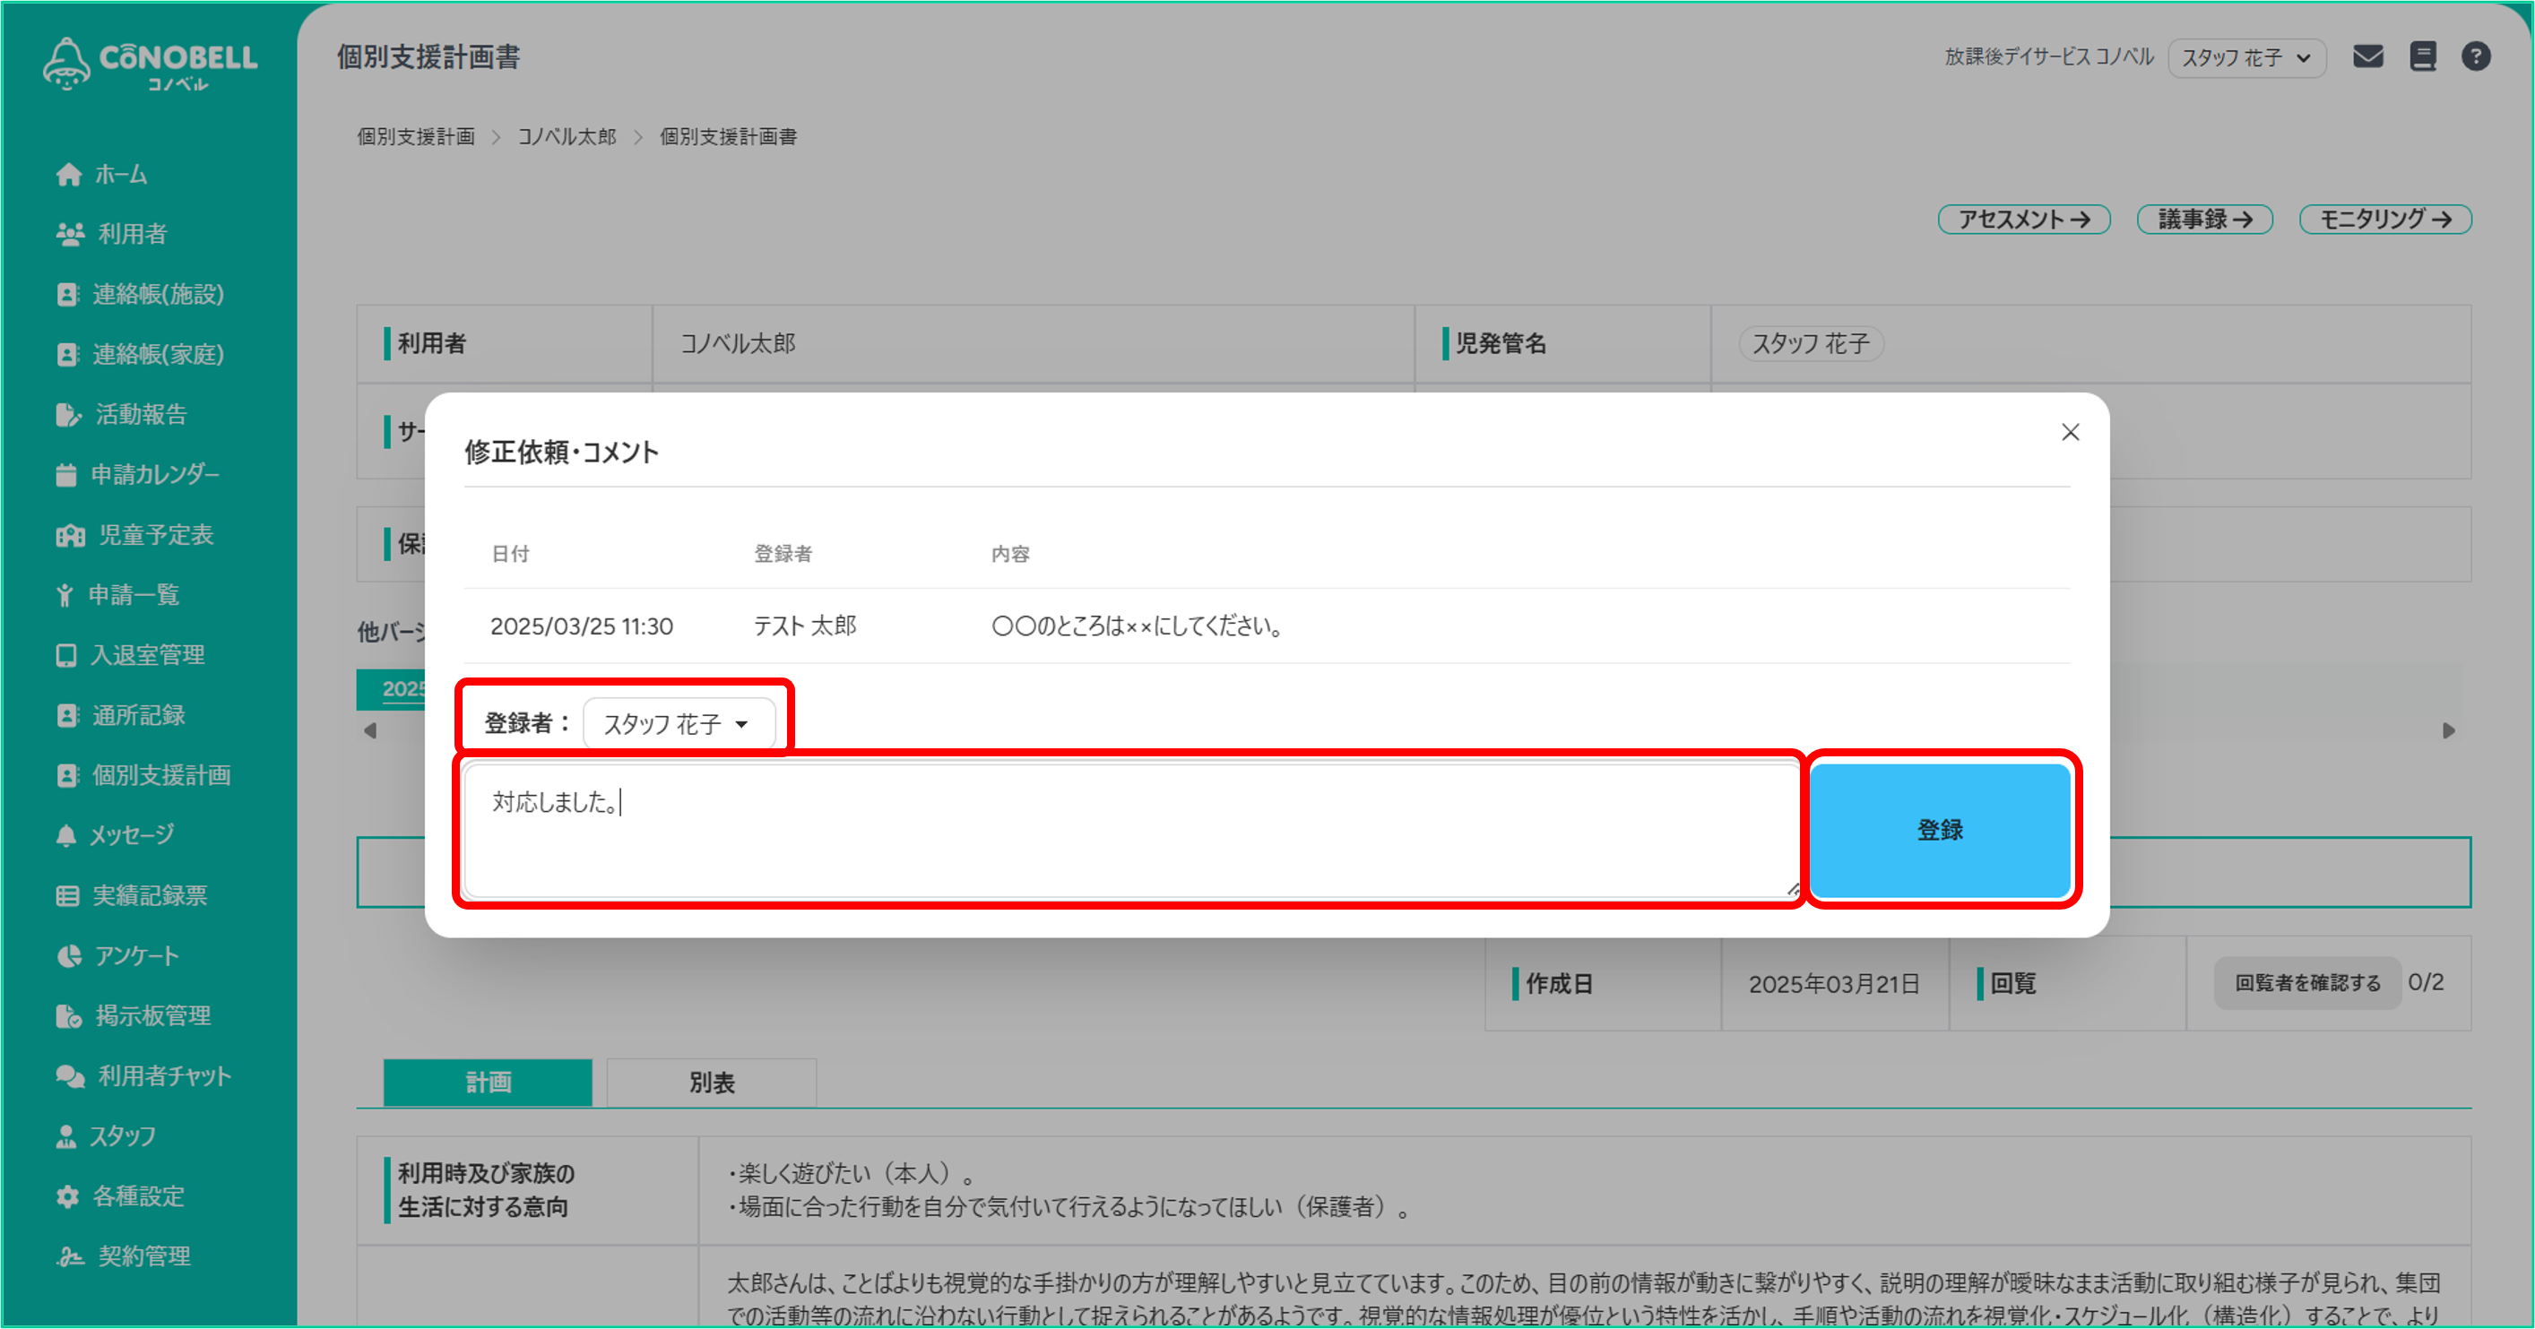Open 契約管理 signature icon

tap(70, 1256)
